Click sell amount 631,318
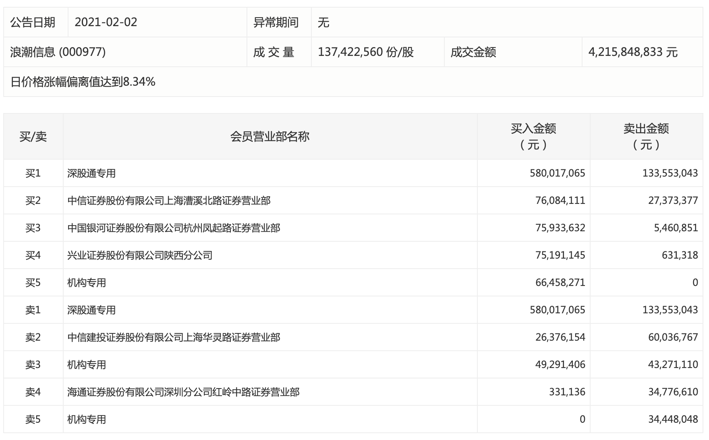 (680, 255)
